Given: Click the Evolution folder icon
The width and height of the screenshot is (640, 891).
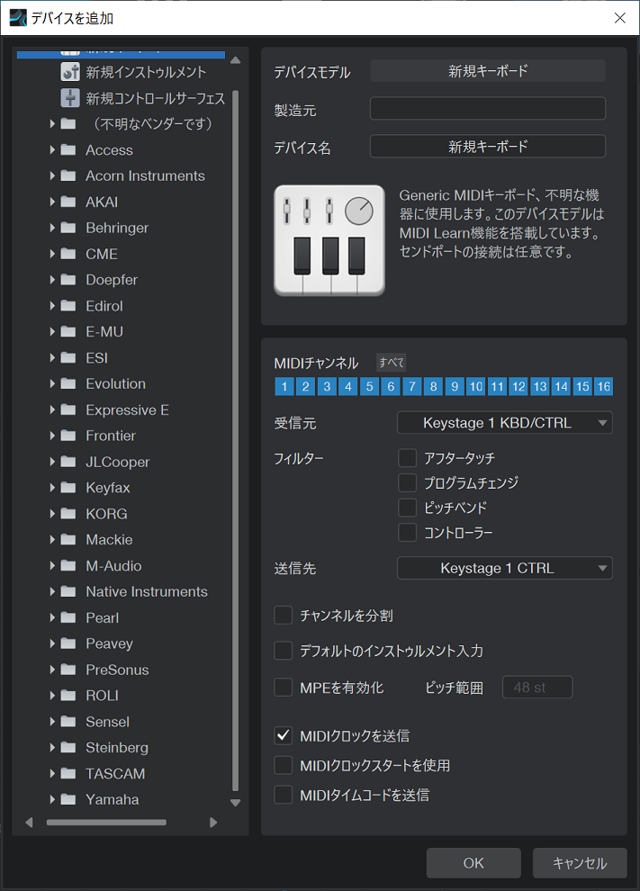Looking at the screenshot, I should pyautogui.click(x=68, y=383).
